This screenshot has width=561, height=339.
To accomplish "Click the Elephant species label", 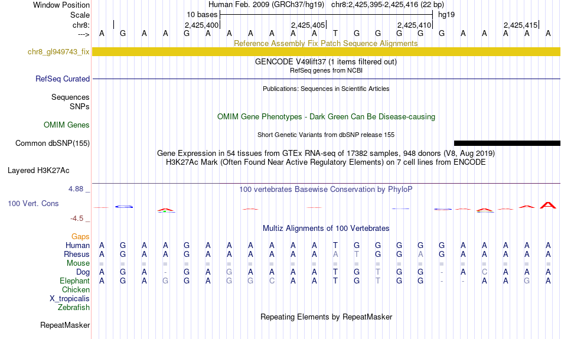I will click(x=75, y=281).
